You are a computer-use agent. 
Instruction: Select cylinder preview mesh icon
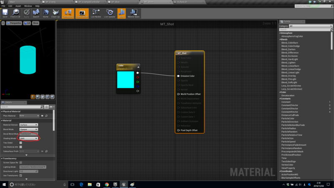[33, 97]
